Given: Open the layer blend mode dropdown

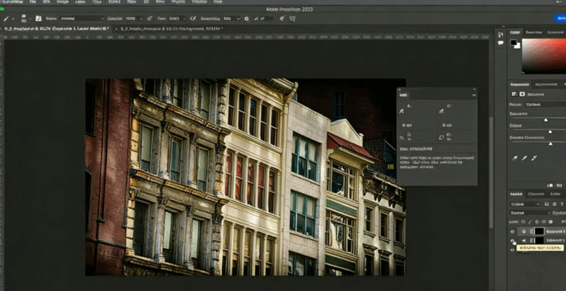Looking at the screenshot, I should click(530, 213).
